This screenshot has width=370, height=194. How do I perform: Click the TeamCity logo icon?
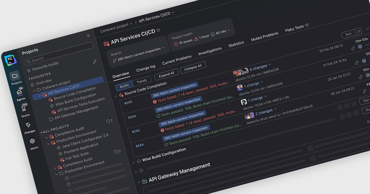(10, 59)
